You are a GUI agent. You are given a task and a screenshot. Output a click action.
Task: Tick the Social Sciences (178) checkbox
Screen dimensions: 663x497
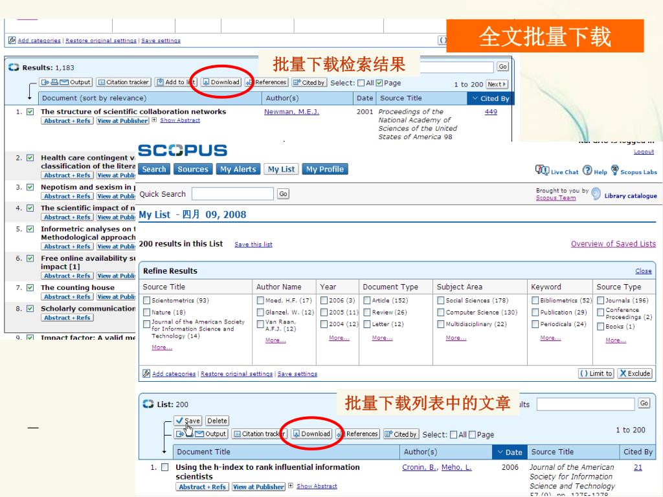pos(440,300)
